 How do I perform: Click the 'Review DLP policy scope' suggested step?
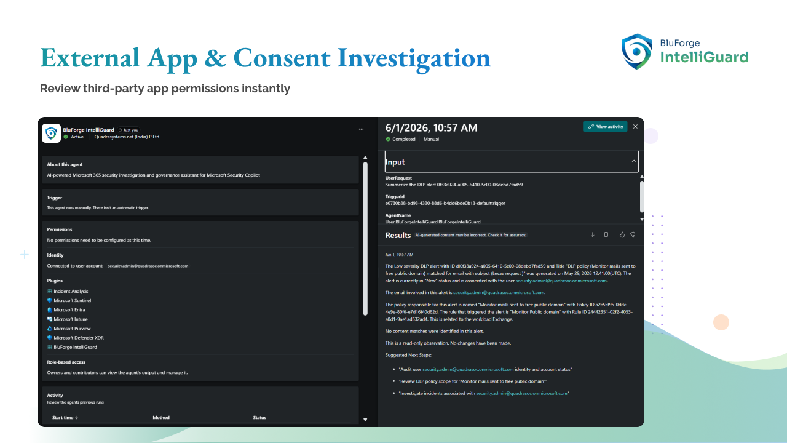click(473, 381)
